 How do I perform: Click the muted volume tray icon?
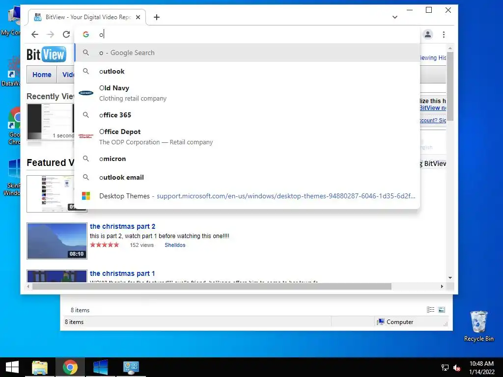point(457,367)
